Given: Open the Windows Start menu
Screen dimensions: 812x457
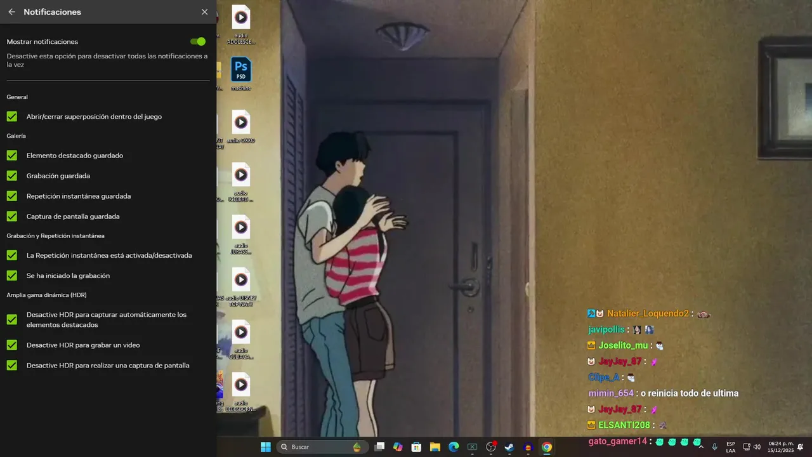Looking at the screenshot, I should (x=265, y=447).
